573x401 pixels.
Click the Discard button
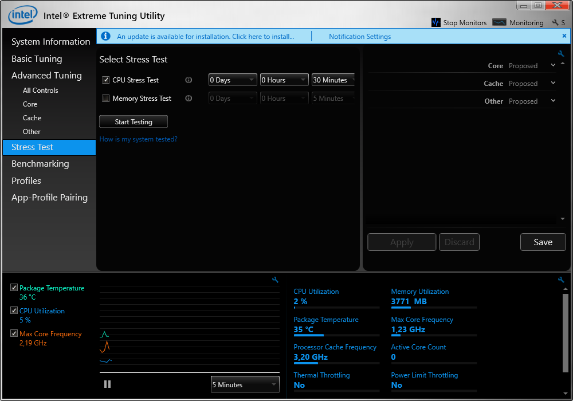459,242
